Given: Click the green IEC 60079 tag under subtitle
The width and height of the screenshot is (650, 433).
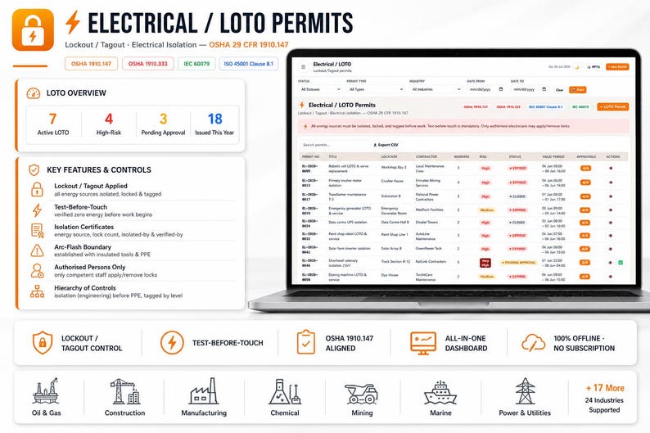Looking at the screenshot, I should [x=197, y=64].
